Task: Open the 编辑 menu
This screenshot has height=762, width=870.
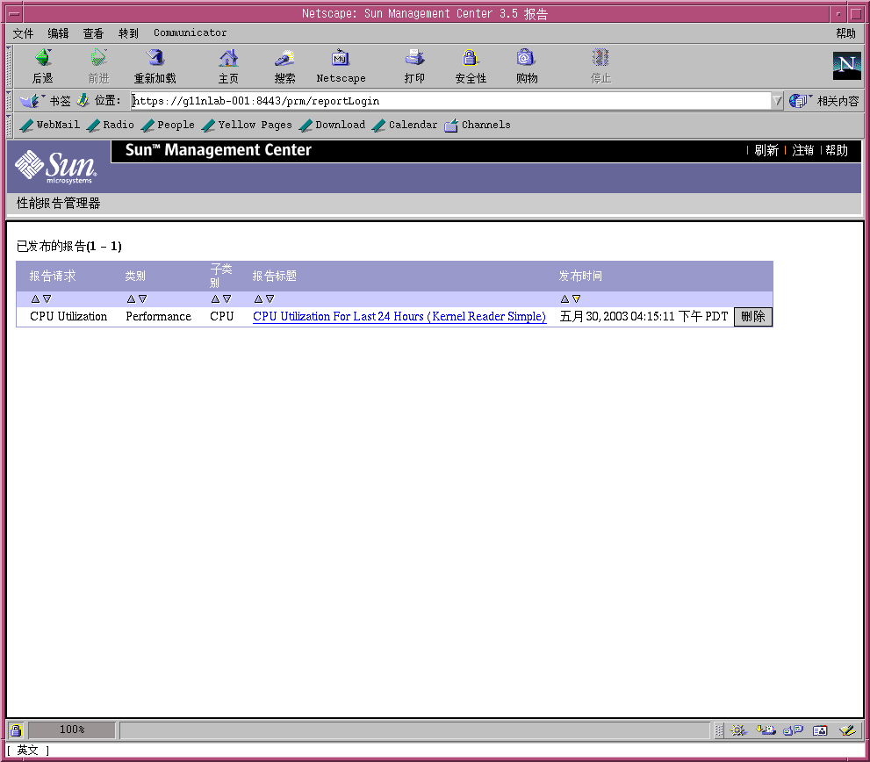Action: tap(58, 33)
